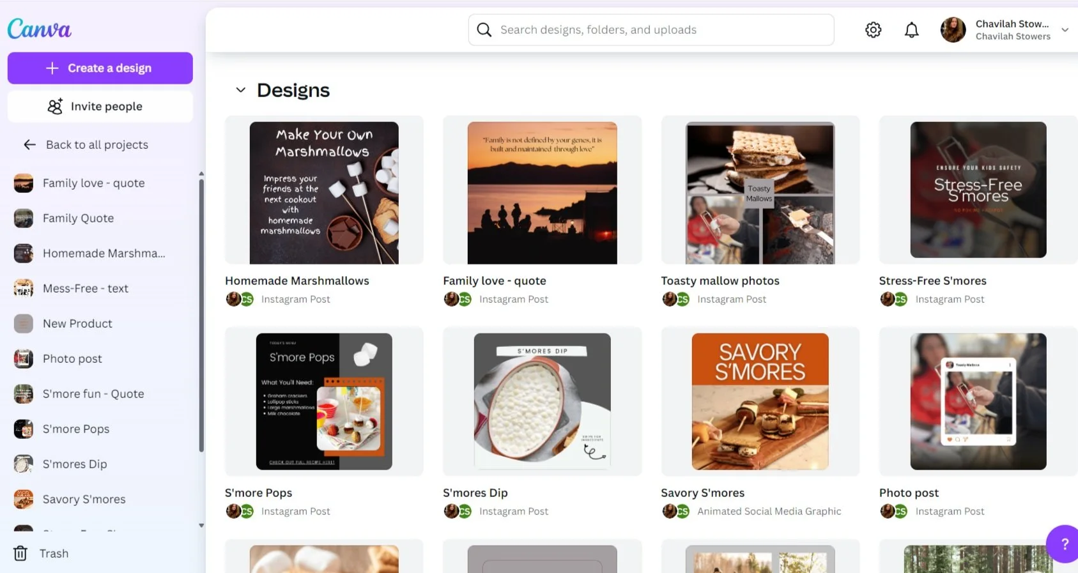Open the settings gear icon

[x=873, y=30]
